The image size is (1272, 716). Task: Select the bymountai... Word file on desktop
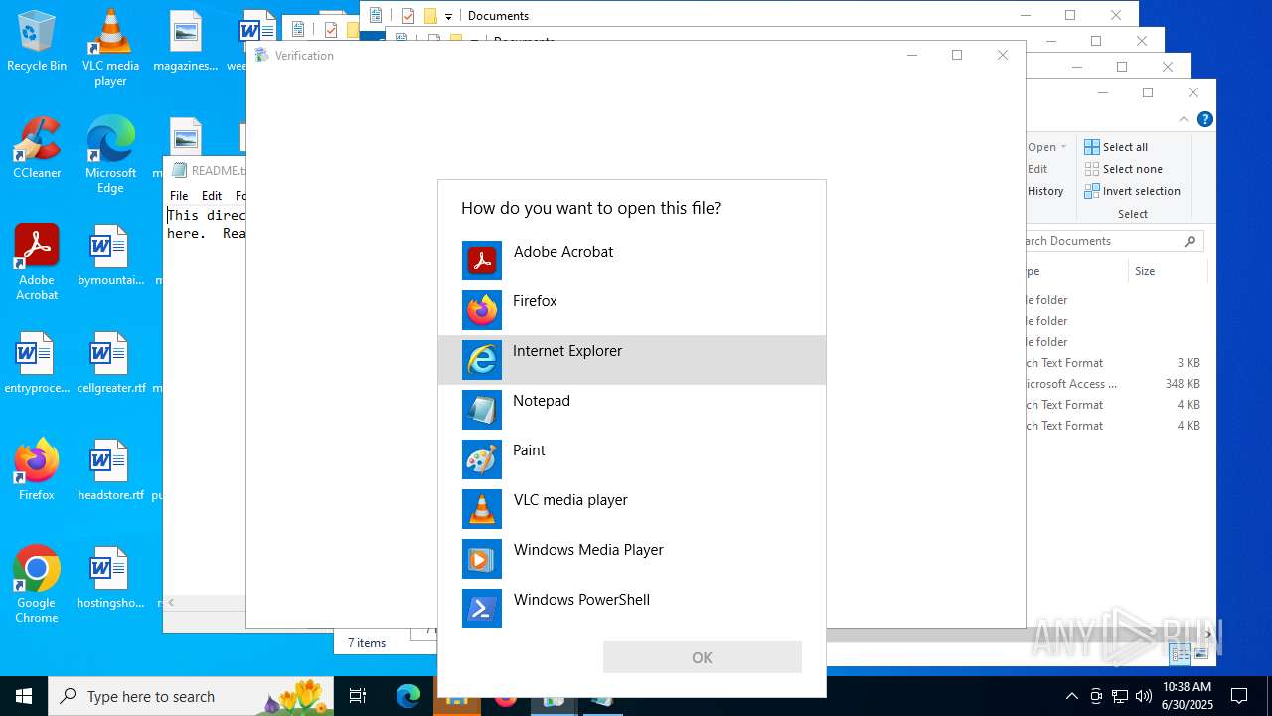point(110,256)
